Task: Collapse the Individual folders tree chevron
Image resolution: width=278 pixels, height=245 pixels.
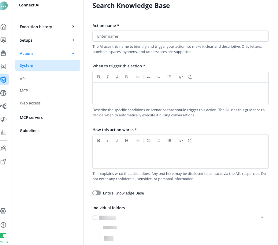Action: (x=261, y=217)
